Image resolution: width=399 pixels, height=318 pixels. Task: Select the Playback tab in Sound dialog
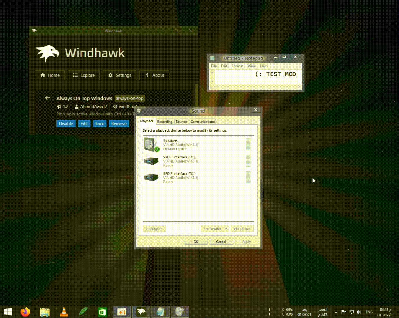tap(147, 121)
